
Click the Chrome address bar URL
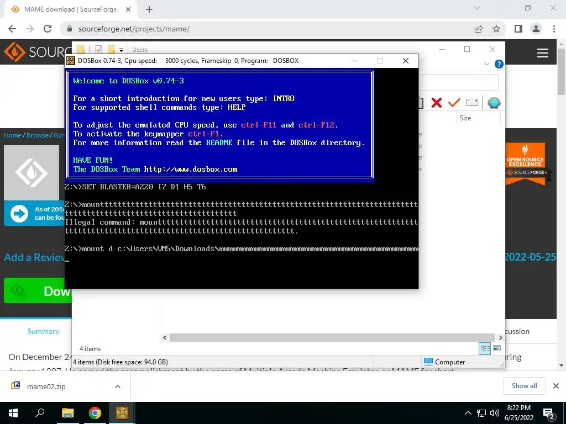pyautogui.click(x=134, y=29)
